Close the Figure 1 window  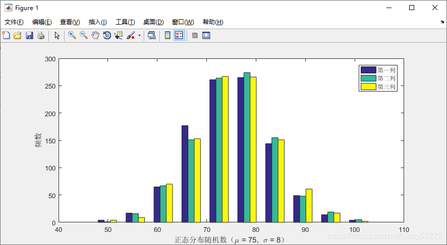pyautogui.click(x=435, y=8)
